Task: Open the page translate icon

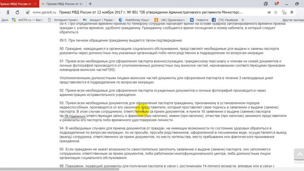Action: pyautogui.click(x=269, y=12)
